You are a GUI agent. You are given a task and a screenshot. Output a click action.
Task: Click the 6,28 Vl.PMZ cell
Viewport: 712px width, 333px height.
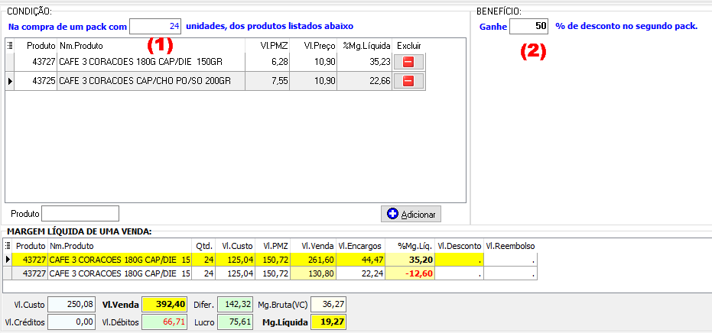(268, 62)
